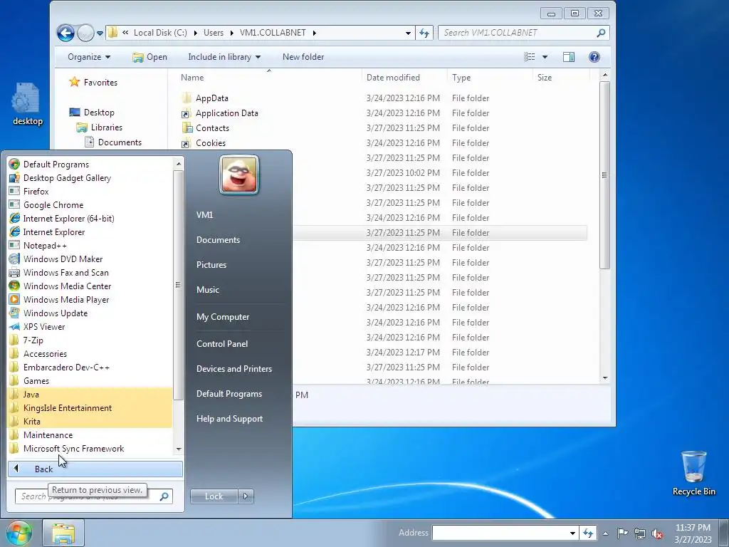Open Devices and Printers
Viewport: 729px width, 547px height.
pos(234,368)
